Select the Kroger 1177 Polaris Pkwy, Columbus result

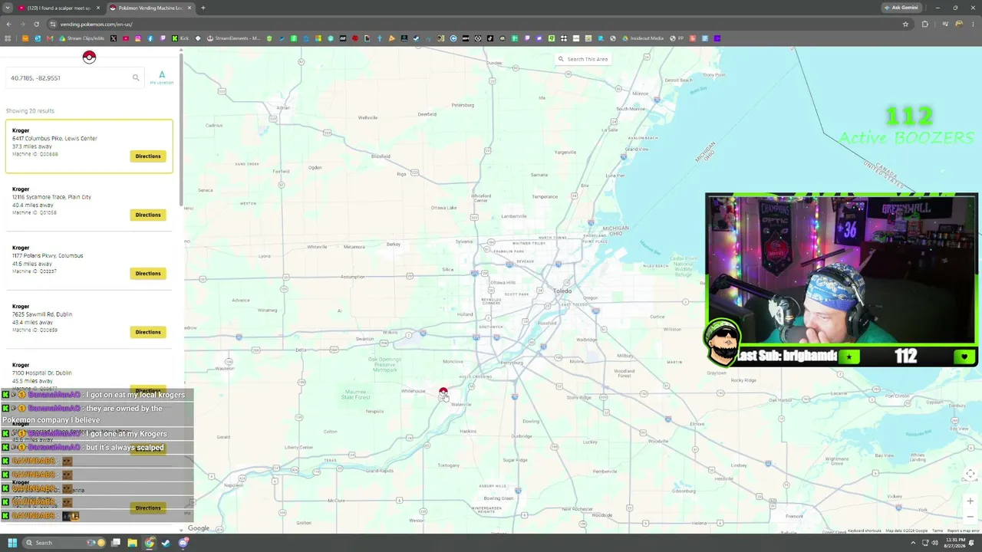coord(89,261)
